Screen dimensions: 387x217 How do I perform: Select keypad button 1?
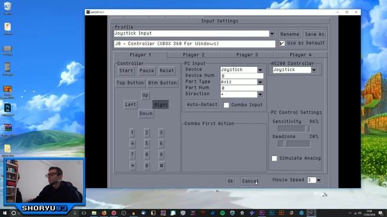pyautogui.click(x=132, y=133)
